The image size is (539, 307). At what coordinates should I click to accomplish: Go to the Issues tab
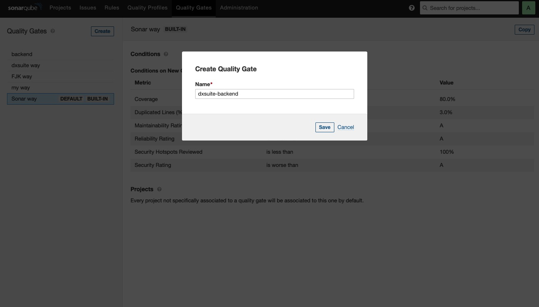tap(88, 7)
